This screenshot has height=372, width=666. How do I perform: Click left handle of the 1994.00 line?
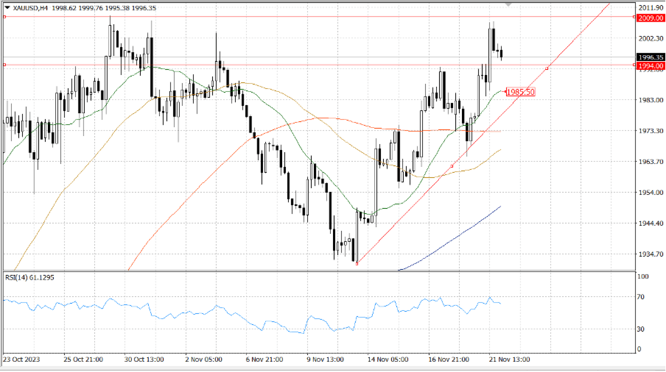pos(4,65)
